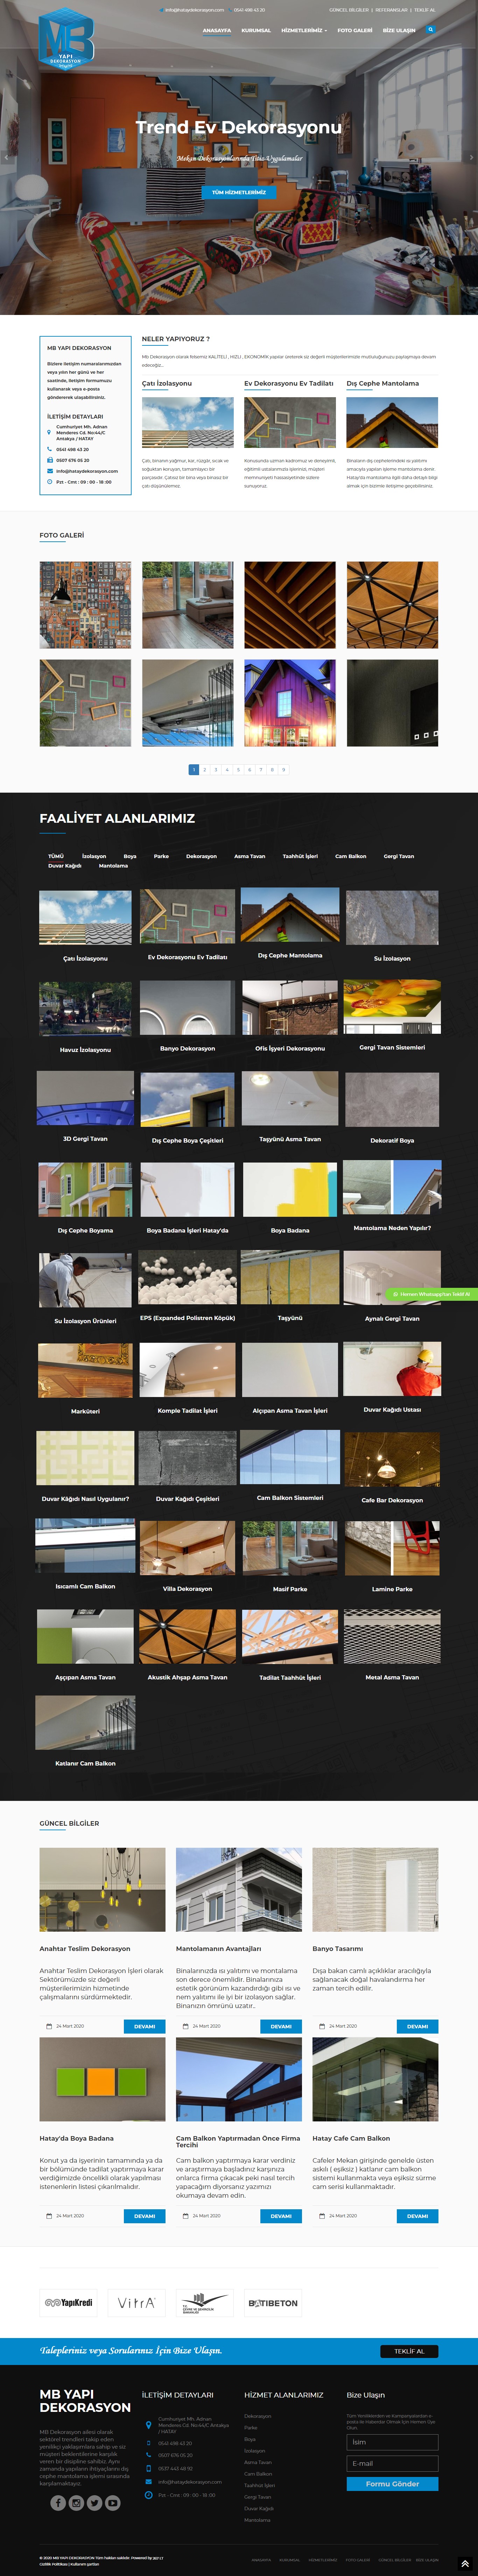Screen dimensions: 478x2576
Task: Click Devamı under Anahtar Teslim Dekorasyon
Action: click(x=144, y=2026)
